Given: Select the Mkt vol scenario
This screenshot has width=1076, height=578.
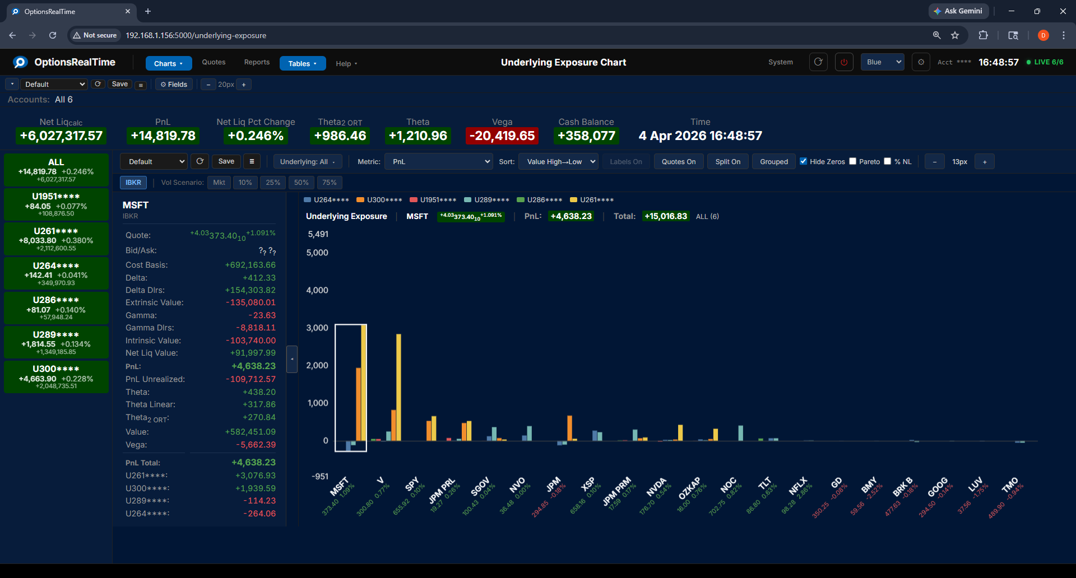Looking at the screenshot, I should click(x=219, y=183).
